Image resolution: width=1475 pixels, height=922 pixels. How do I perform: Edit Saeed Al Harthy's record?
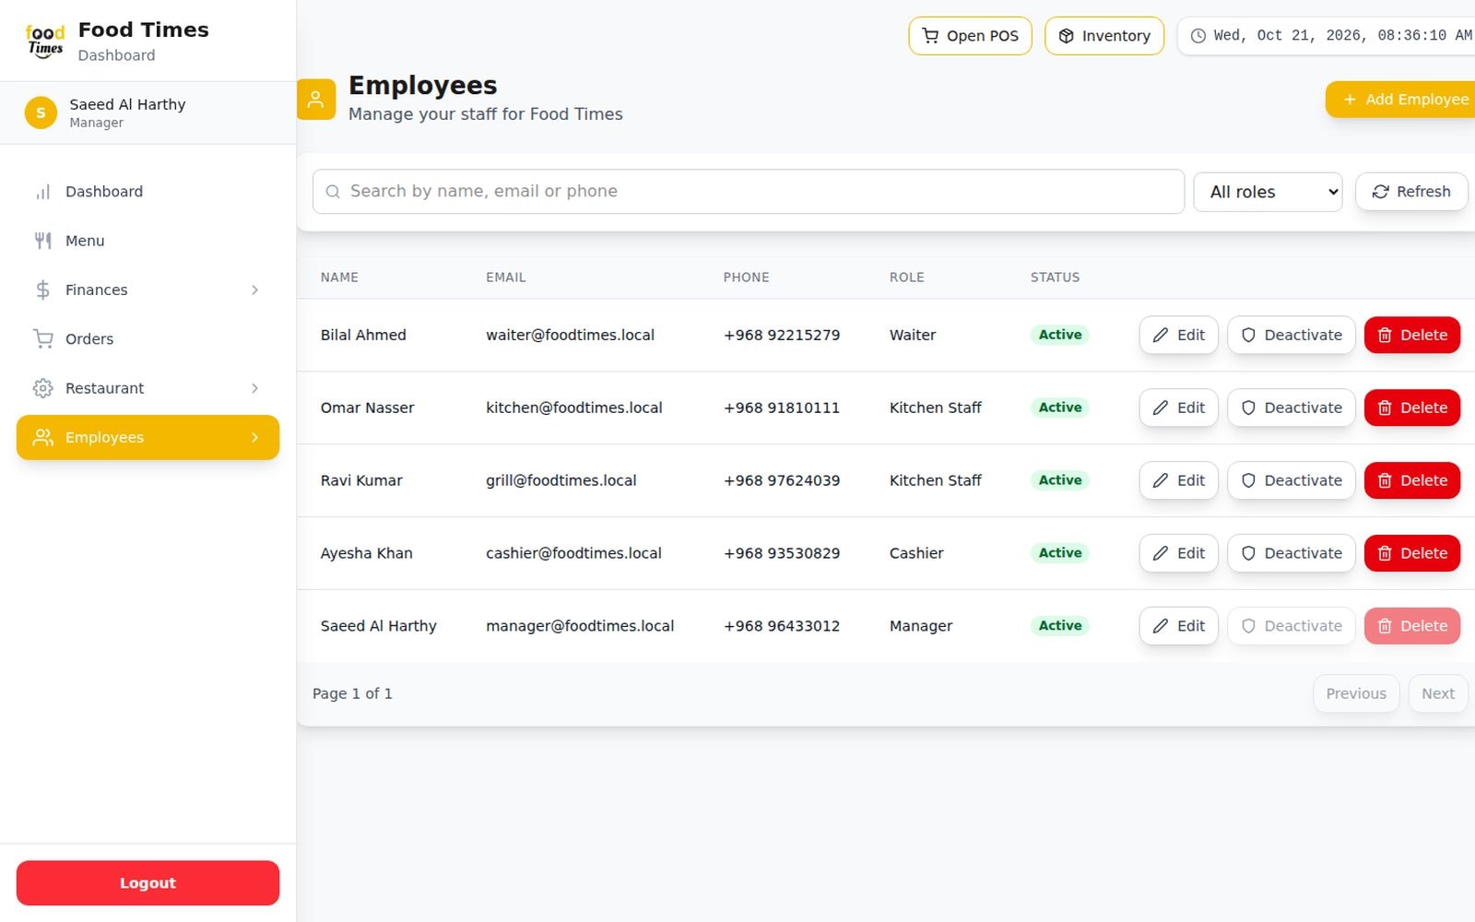pyautogui.click(x=1178, y=626)
